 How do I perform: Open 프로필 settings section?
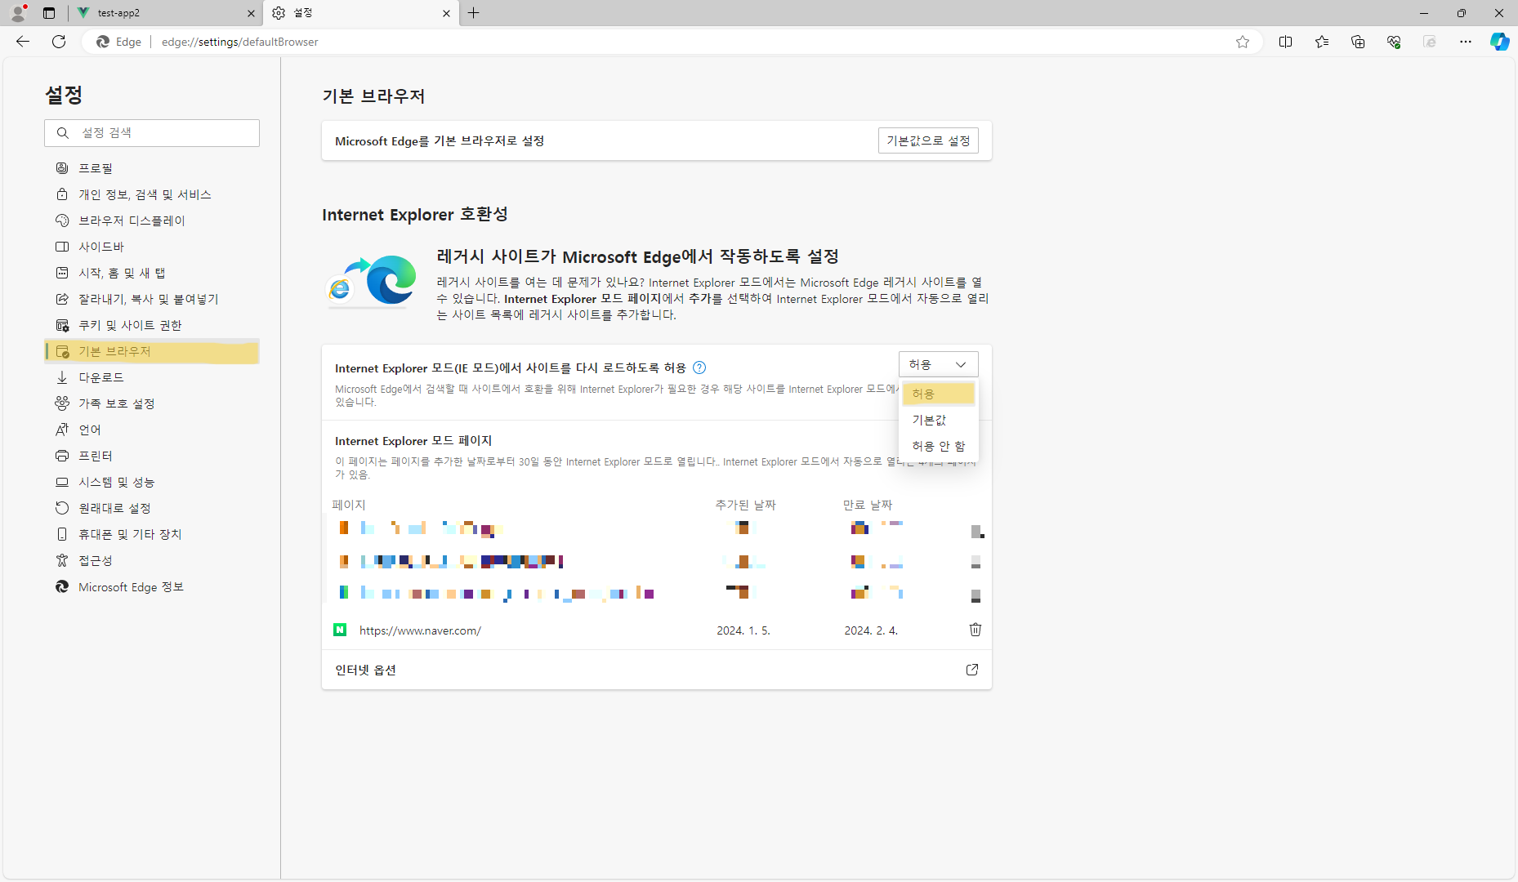tap(152, 168)
